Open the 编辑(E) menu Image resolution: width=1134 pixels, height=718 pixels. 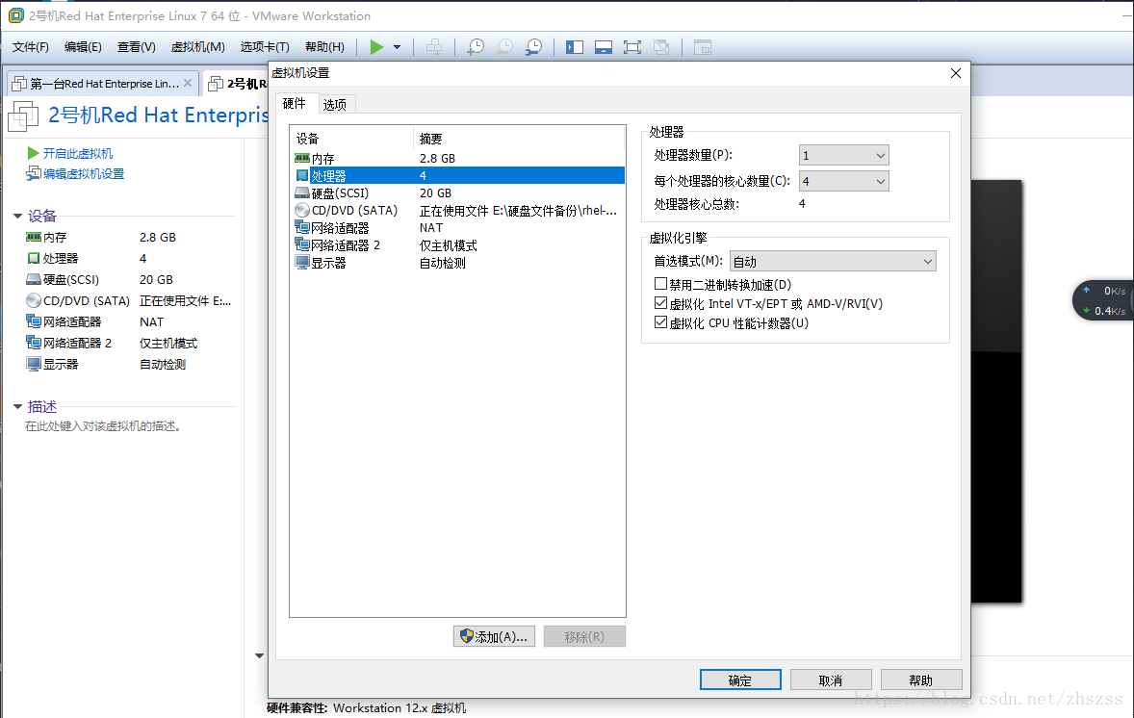coord(83,47)
